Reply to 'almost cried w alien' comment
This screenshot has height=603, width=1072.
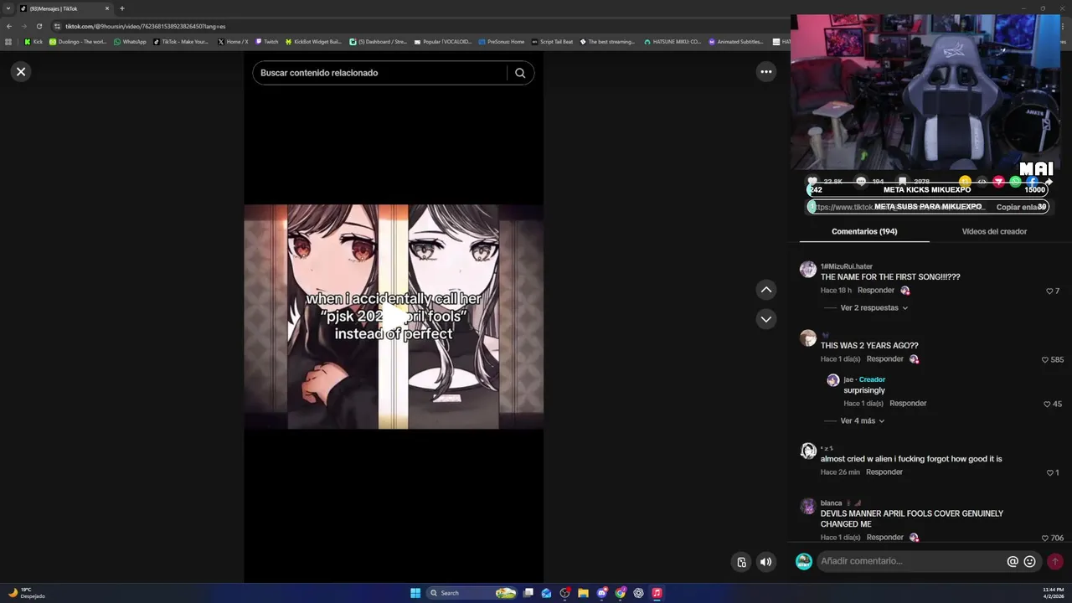pos(884,472)
